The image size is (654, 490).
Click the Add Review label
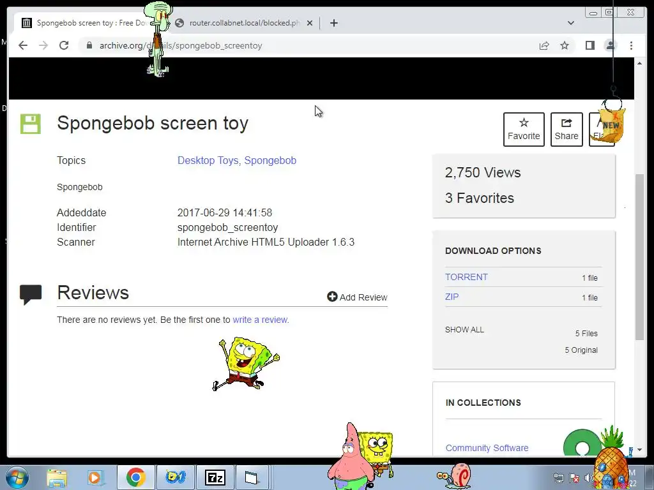coord(363,297)
